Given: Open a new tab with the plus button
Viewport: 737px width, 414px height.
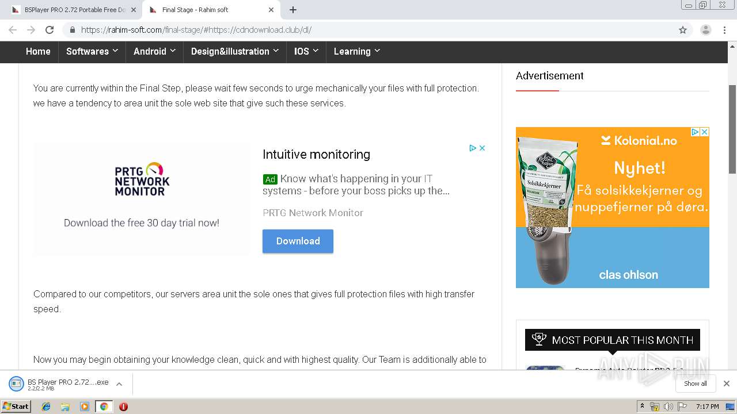Looking at the screenshot, I should tap(293, 10).
